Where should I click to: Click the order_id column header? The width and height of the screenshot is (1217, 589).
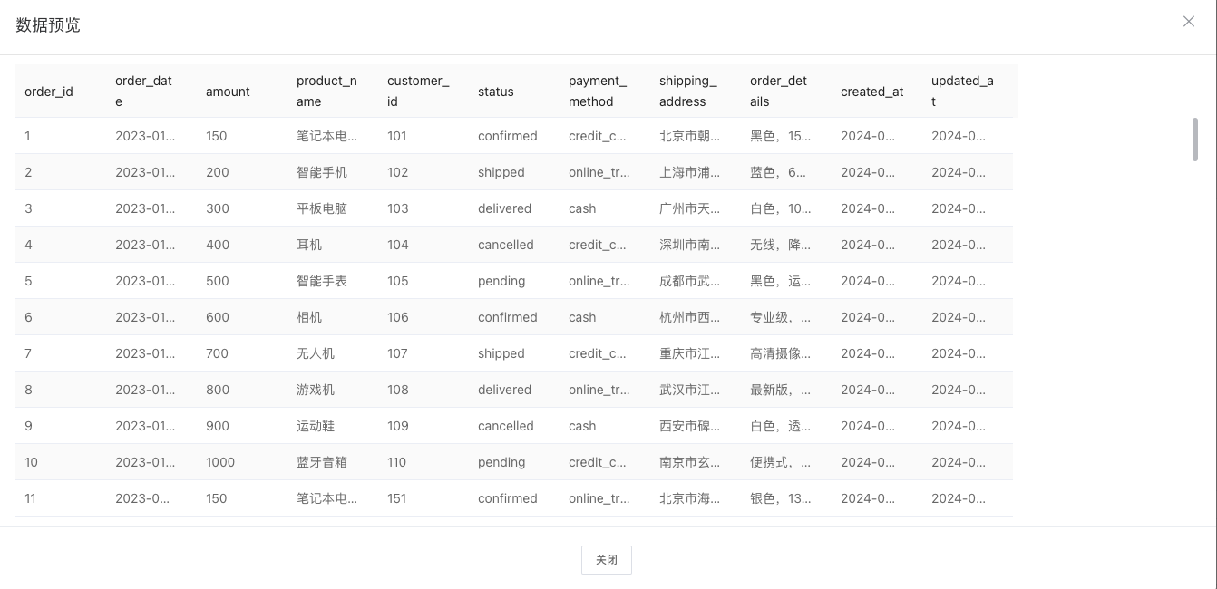click(49, 92)
